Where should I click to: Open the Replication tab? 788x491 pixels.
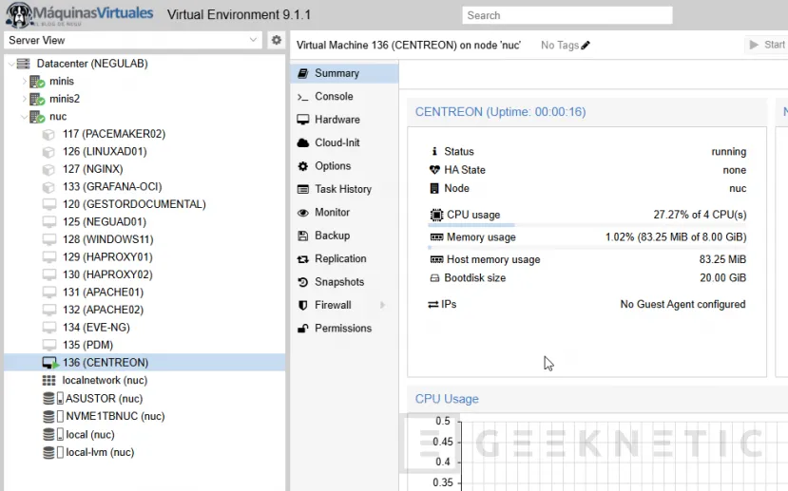[x=345, y=259]
